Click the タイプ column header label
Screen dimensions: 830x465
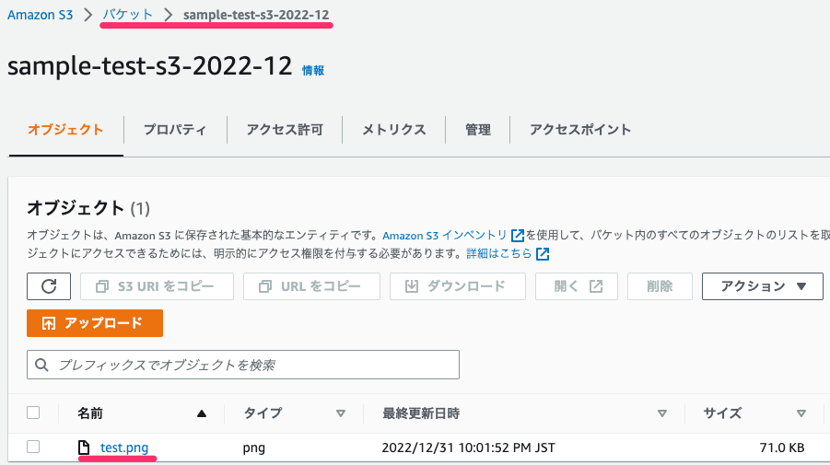point(263,413)
